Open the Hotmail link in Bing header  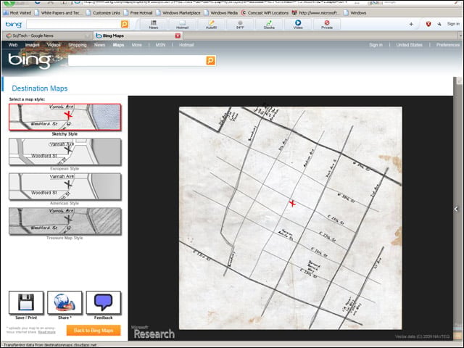[186, 45]
